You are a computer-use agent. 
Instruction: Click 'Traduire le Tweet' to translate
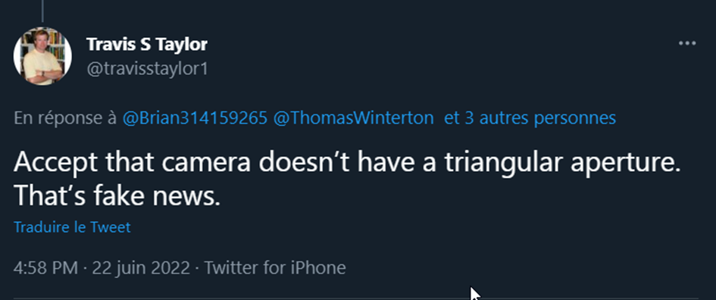point(72,227)
